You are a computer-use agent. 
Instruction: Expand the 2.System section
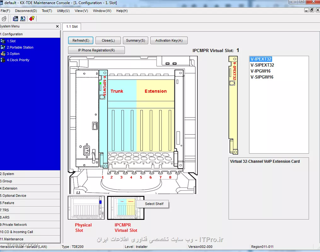click(x=30, y=174)
